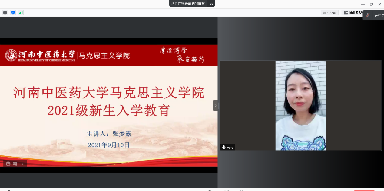The width and height of the screenshot is (384, 191).
Task: Collapse the video side panel arrow
Action: coord(215,106)
